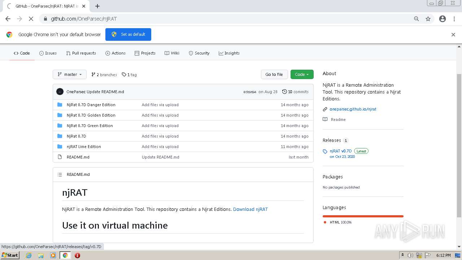The width and height of the screenshot is (462, 260).
Task: Click the release tag icon for njRAT v0.7D
Action: tap(325, 152)
